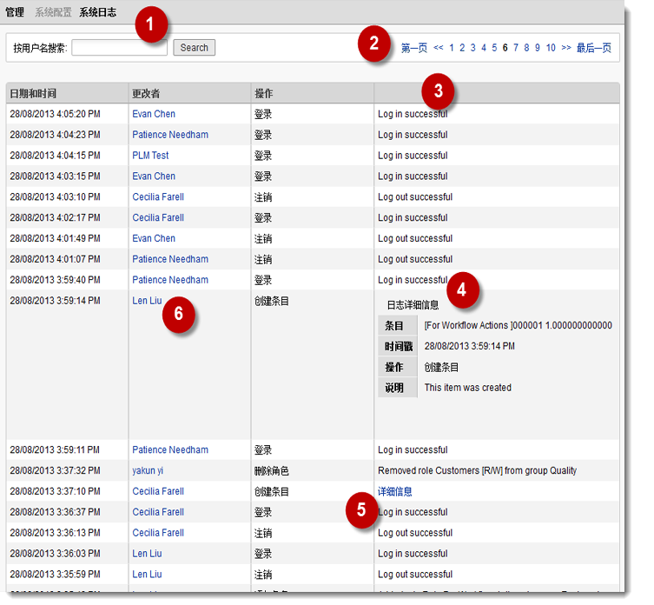Open Len Liu at 3:59:14 PM
This screenshot has width=654, height=605.
tap(147, 301)
